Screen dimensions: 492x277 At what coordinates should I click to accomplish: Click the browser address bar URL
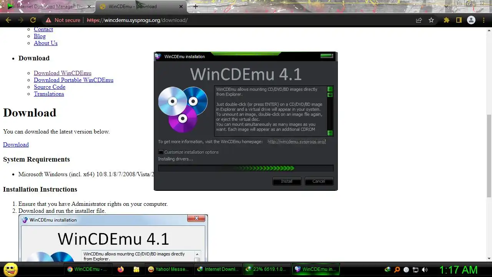point(137,20)
